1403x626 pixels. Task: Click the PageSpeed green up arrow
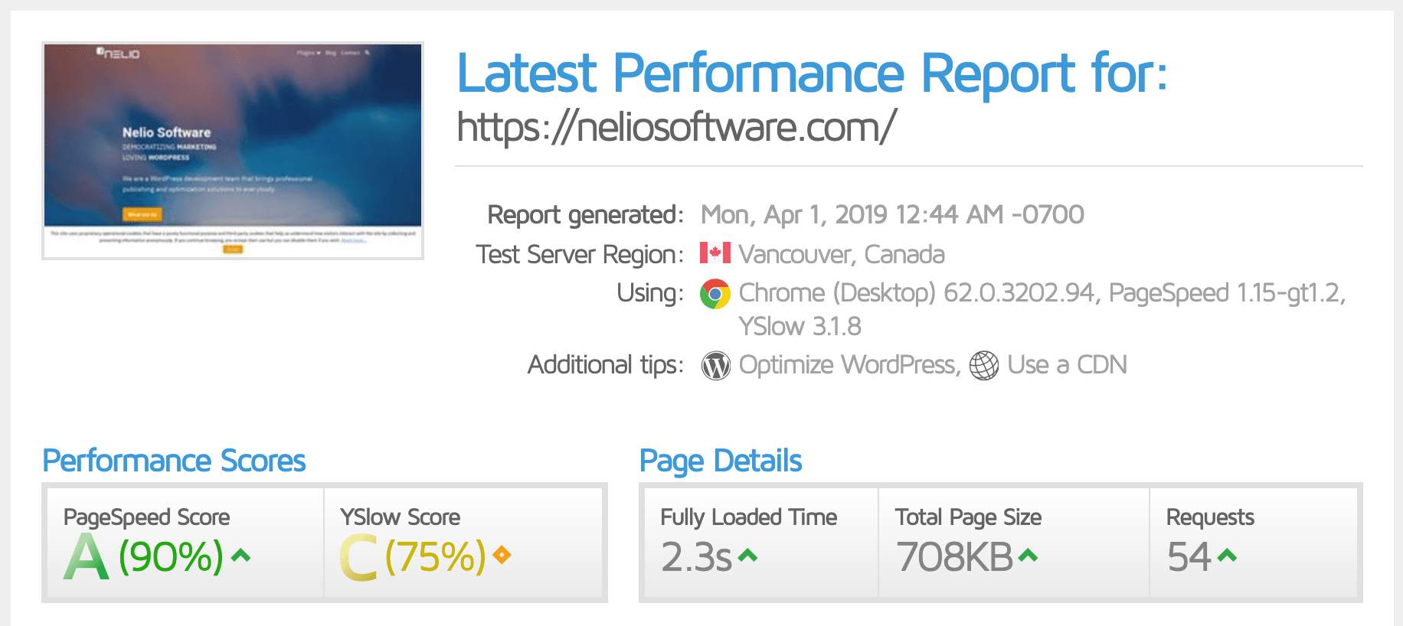[x=240, y=556]
